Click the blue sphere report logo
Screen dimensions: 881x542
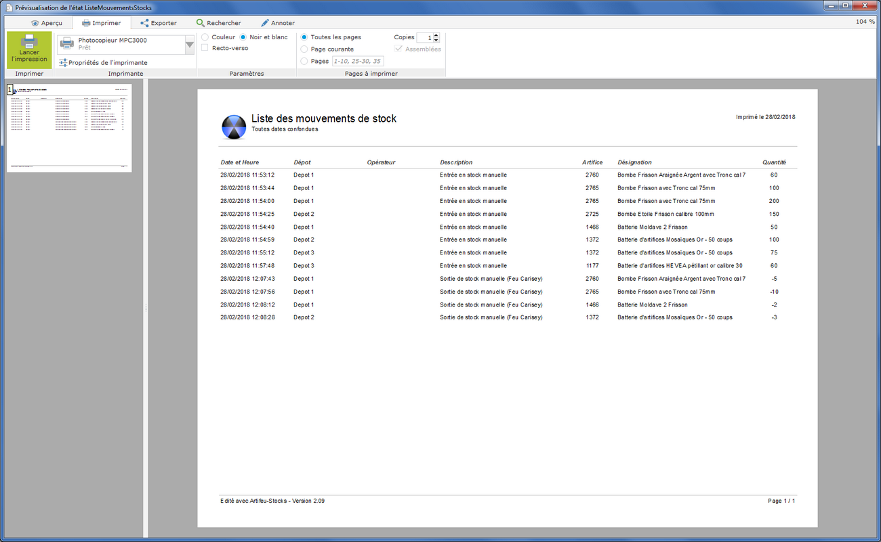point(234,127)
